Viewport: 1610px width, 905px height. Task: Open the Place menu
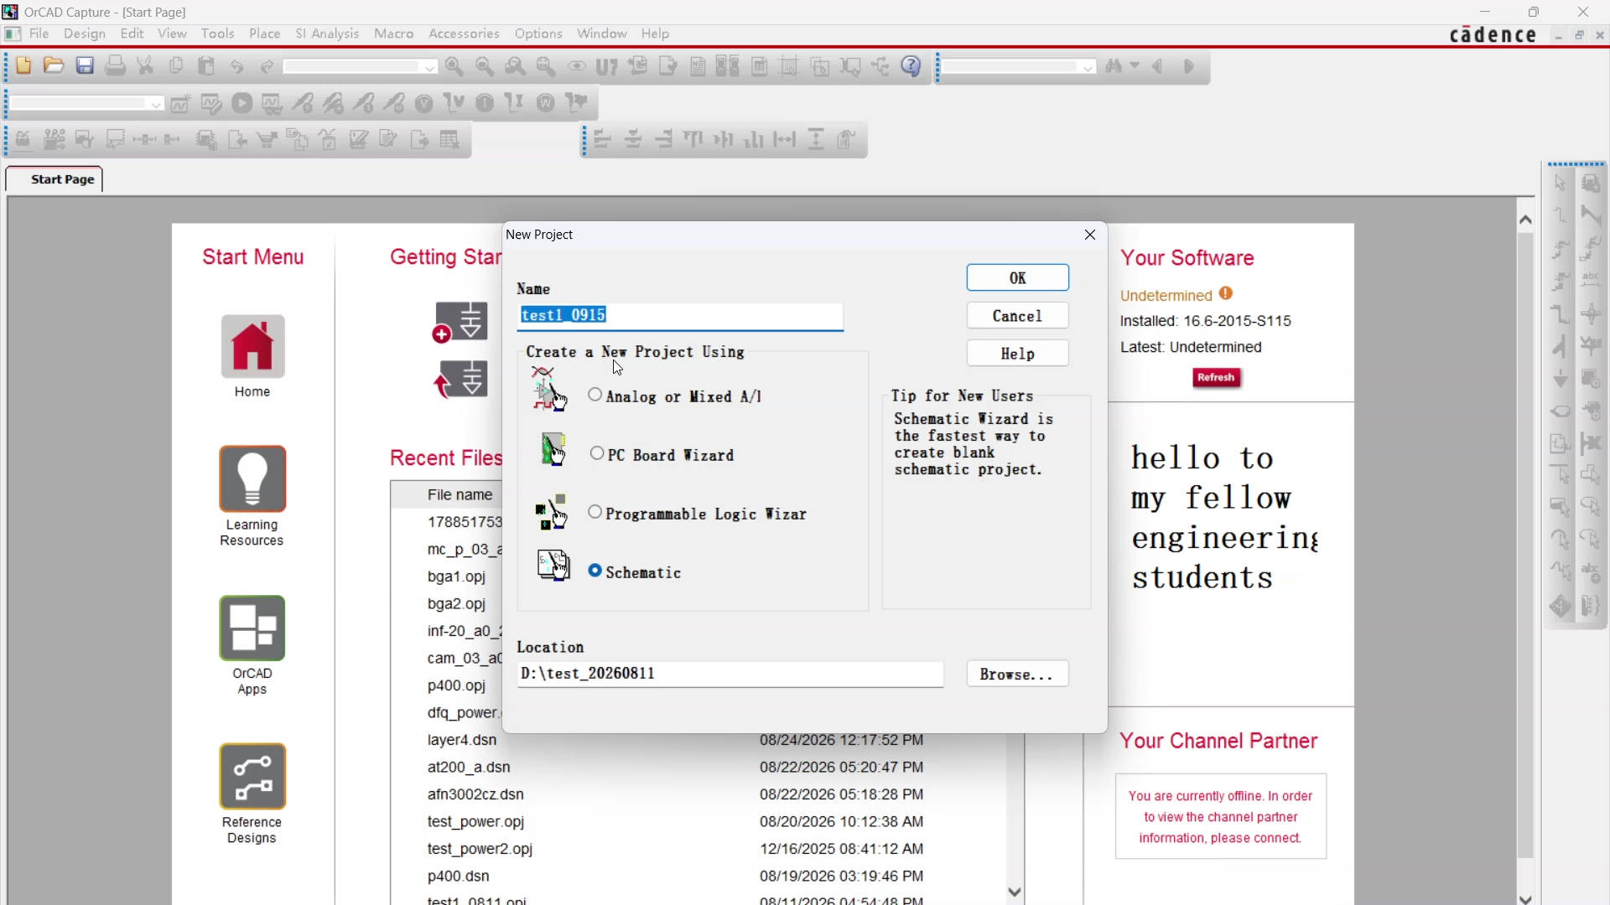click(265, 34)
